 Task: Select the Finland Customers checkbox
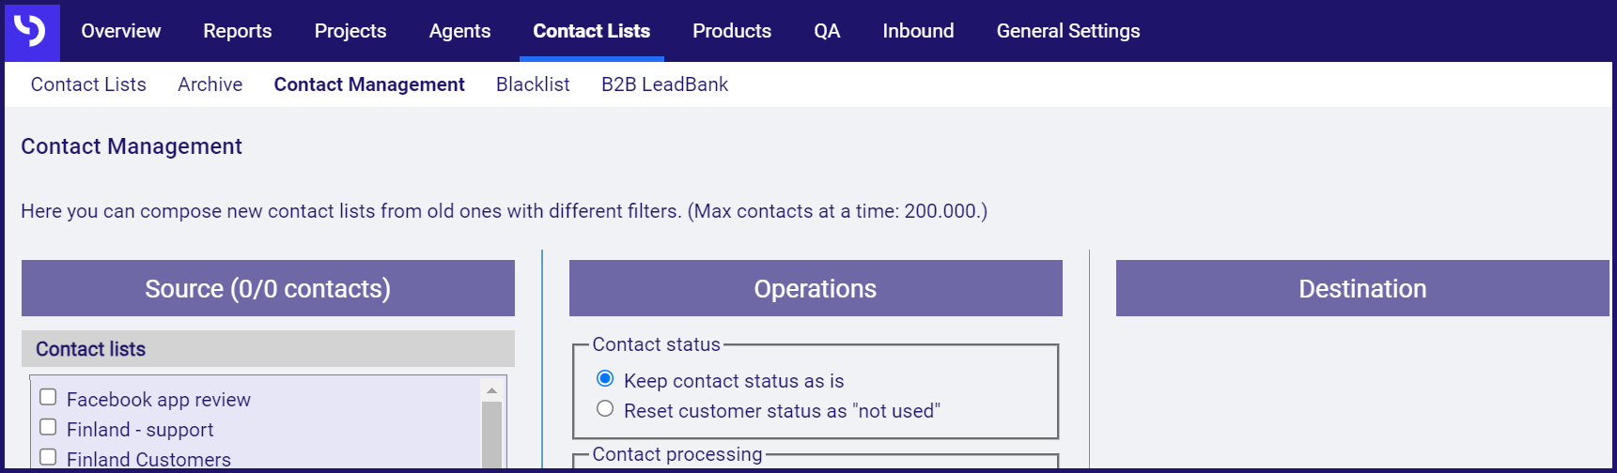tap(48, 457)
